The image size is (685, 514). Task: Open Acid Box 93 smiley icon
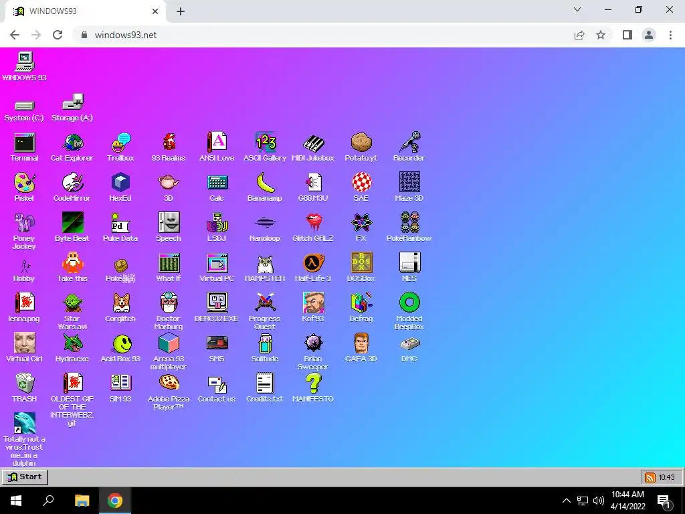(x=120, y=343)
